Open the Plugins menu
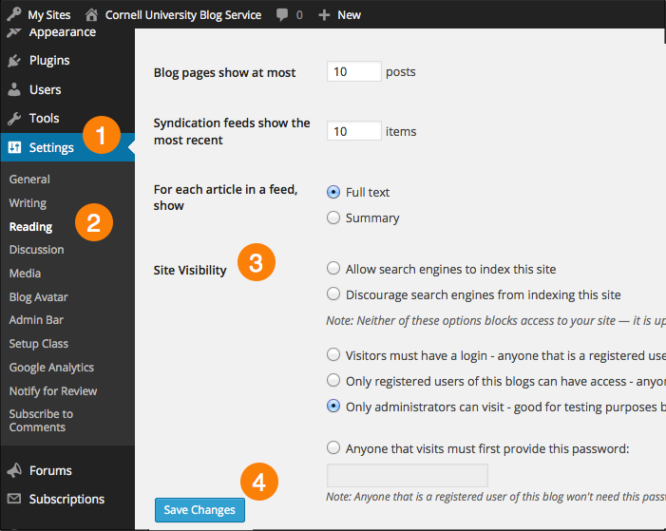The height and width of the screenshot is (531, 666). (49, 61)
